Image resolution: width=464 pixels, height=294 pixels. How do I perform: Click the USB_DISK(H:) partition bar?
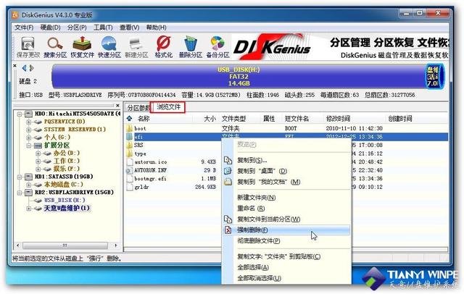(239, 77)
